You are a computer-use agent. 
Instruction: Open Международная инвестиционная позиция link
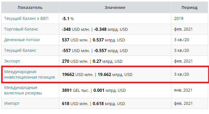click(29, 74)
